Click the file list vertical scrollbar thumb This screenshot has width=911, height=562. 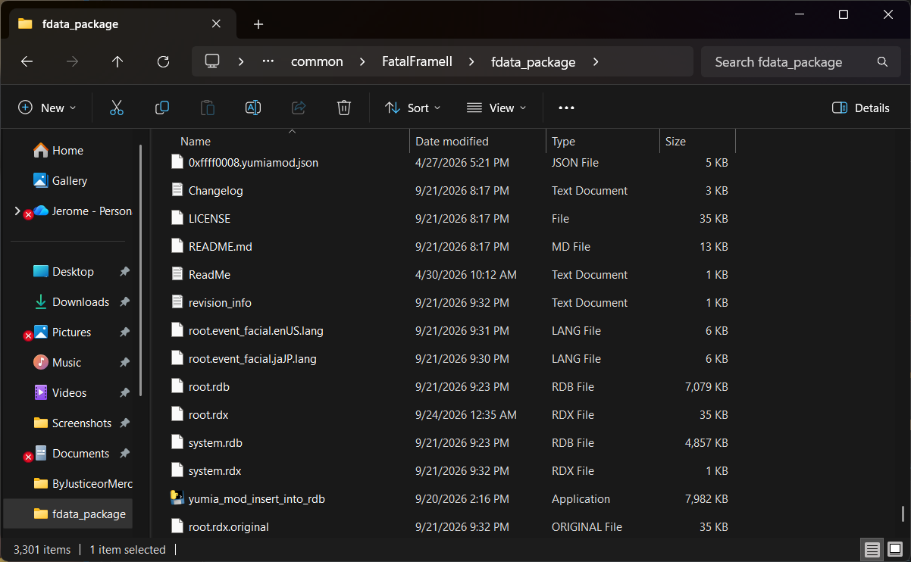(902, 514)
